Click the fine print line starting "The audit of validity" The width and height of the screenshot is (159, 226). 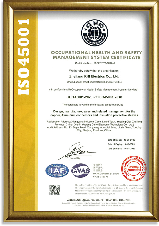[x=109, y=185]
